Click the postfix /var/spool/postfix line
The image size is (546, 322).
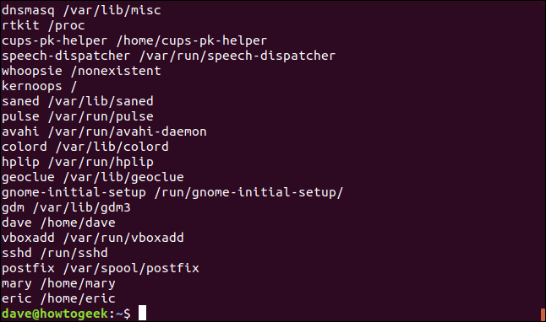pos(101,268)
